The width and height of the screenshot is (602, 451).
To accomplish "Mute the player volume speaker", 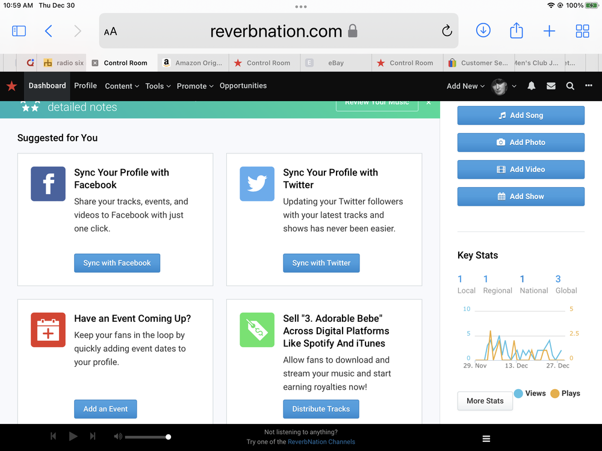I will pos(118,437).
